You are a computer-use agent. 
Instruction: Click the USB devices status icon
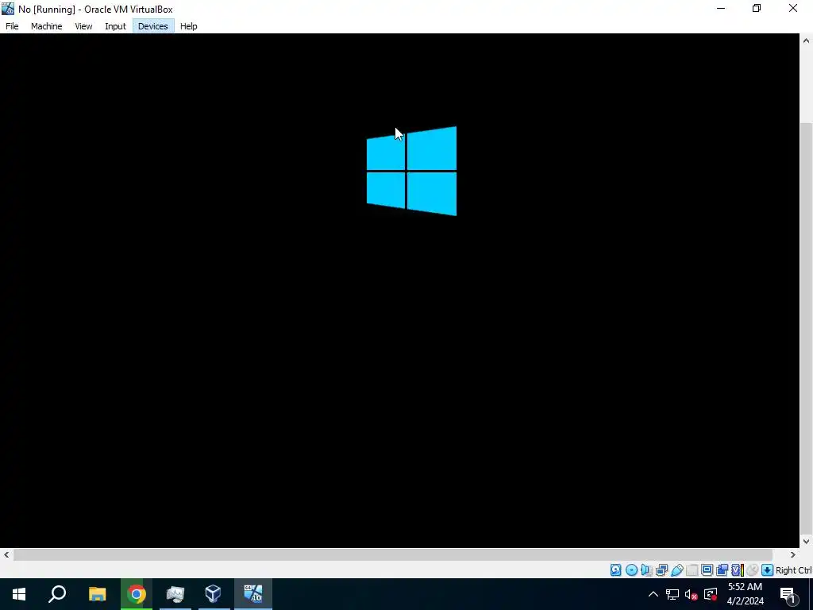676,570
